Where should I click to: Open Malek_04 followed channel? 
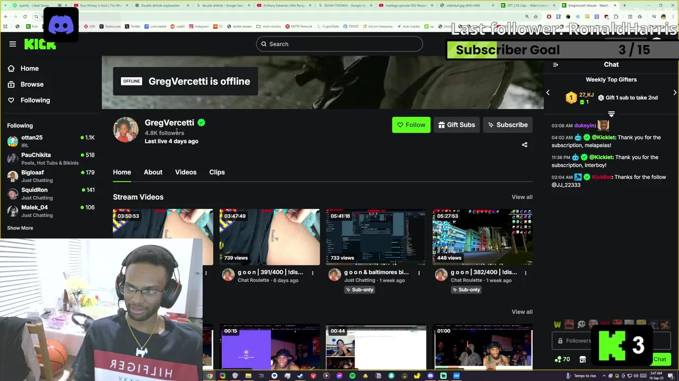click(51, 211)
